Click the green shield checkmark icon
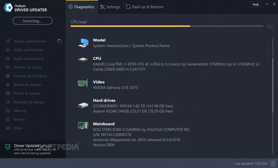This screenshot has height=168, width=278. (8, 147)
